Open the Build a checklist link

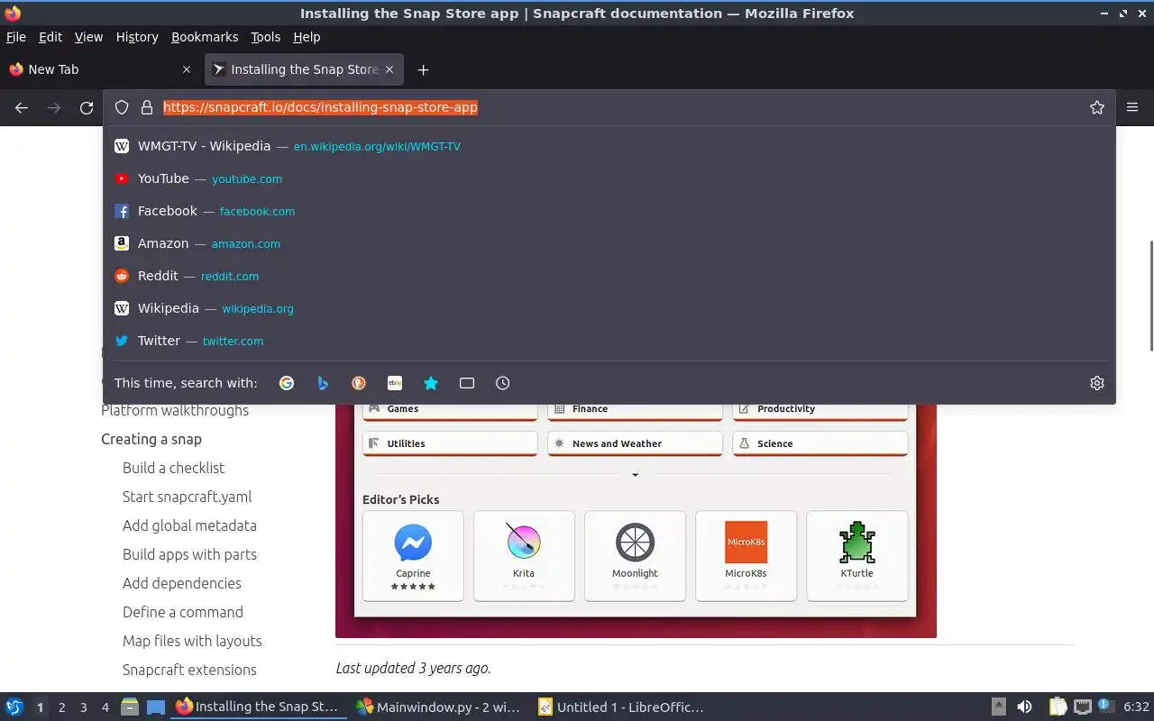[173, 468]
